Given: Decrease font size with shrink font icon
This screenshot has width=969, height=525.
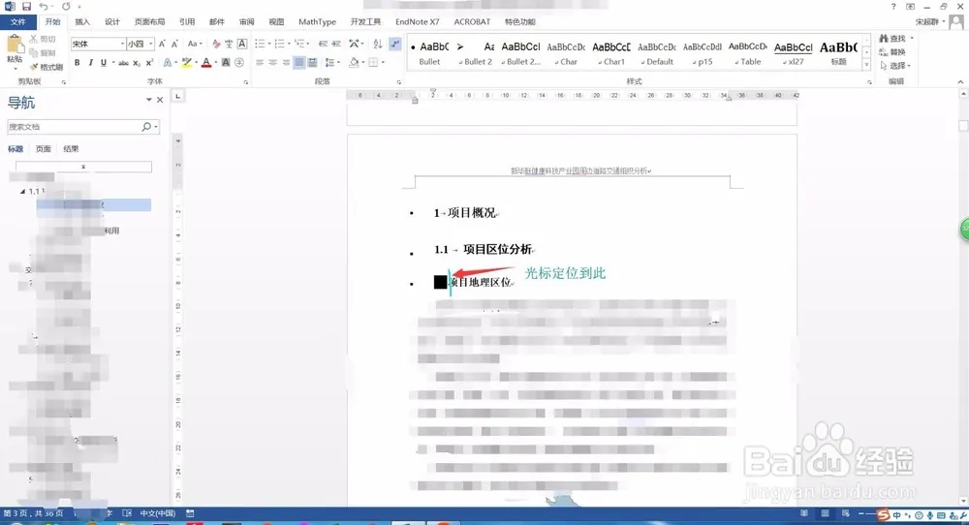Looking at the screenshot, I should [x=174, y=44].
